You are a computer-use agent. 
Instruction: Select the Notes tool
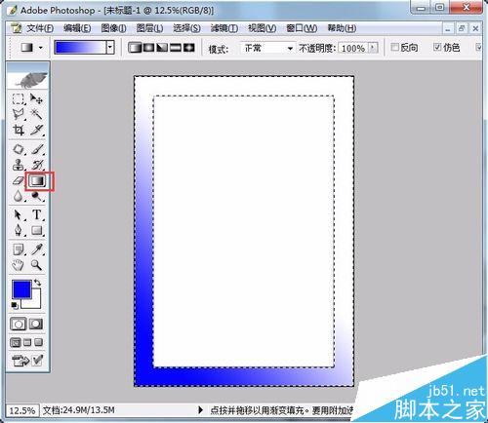pyautogui.click(x=19, y=250)
